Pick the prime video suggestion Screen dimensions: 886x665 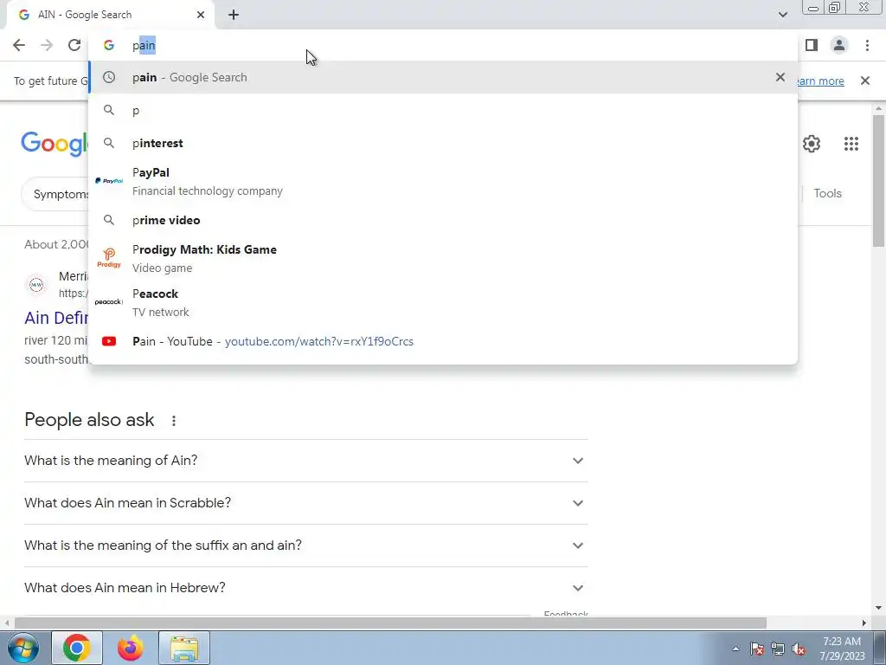point(443,220)
